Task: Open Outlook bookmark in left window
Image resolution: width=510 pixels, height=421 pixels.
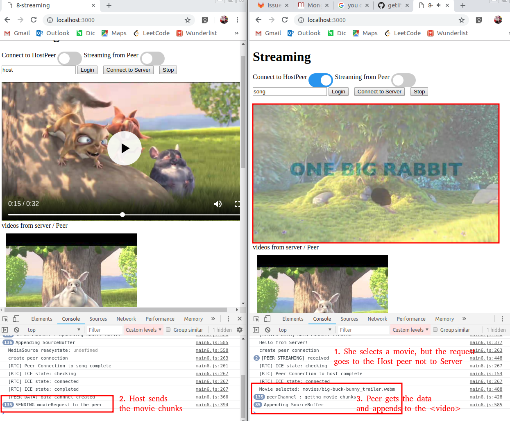Action: (53, 33)
